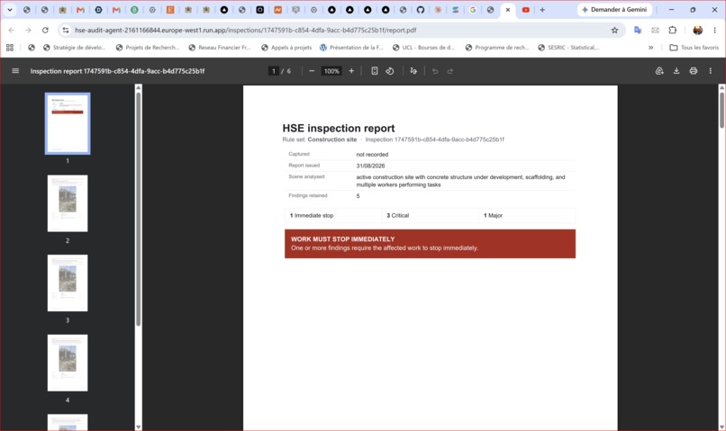Click the '31/08/2026' report date
Image resolution: width=726 pixels, height=431 pixels.
click(370, 166)
